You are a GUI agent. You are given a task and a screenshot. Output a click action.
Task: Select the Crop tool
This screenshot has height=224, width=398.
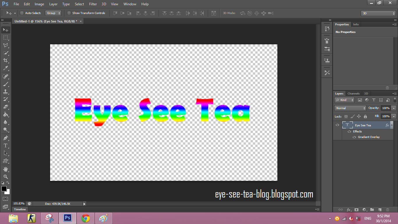(x=6, y=60)
